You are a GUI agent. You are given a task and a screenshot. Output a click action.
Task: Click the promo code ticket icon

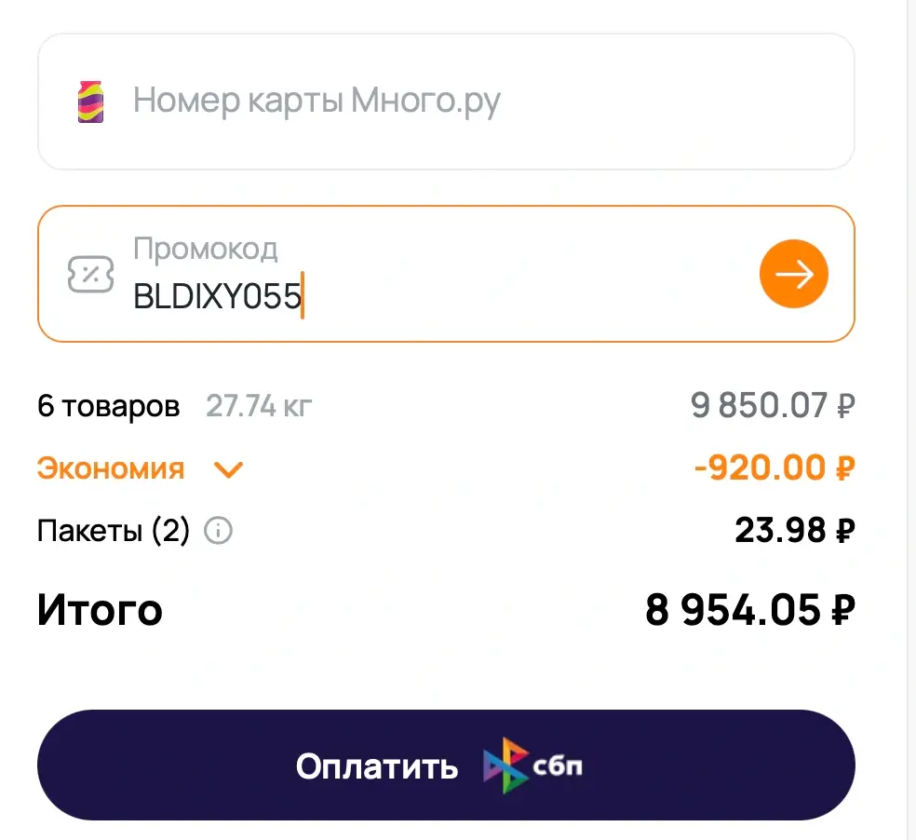point(92,274)
